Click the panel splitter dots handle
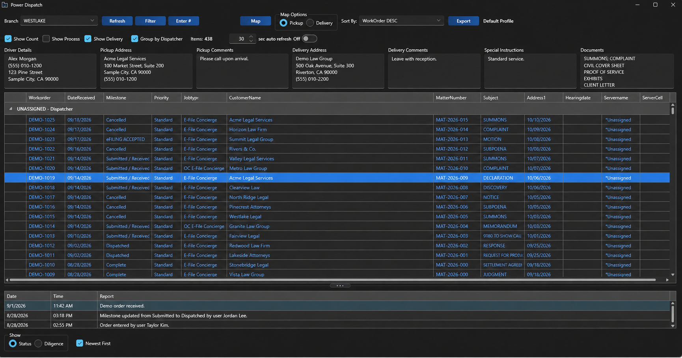Viewport: 682px width, 358px height. (340, 286)
